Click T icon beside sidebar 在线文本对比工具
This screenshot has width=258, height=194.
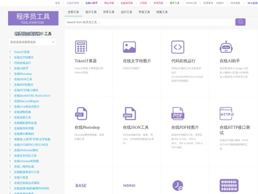(x=10, y=156)
